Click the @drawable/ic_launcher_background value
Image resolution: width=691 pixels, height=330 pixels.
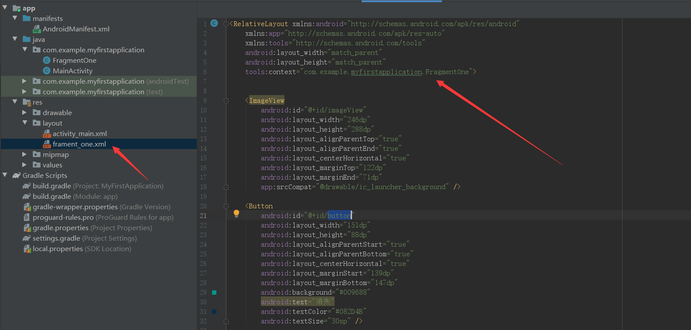(x=383, y=187)
